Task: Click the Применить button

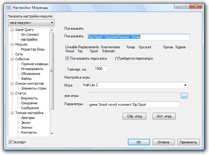Action: pos(189,142)
